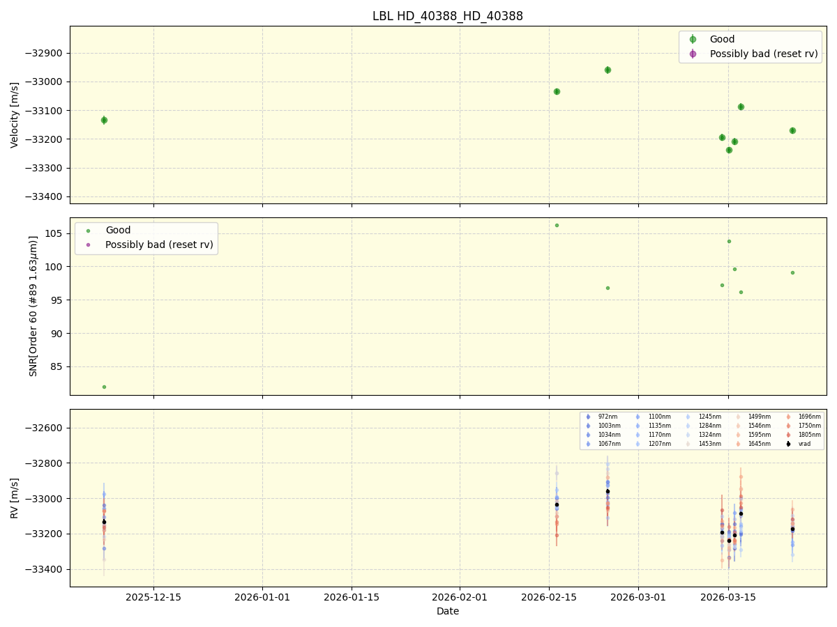Click the 2026-01-01 date tick label
The width and height of the screenshot is (837, 627).
coord(262,597)
